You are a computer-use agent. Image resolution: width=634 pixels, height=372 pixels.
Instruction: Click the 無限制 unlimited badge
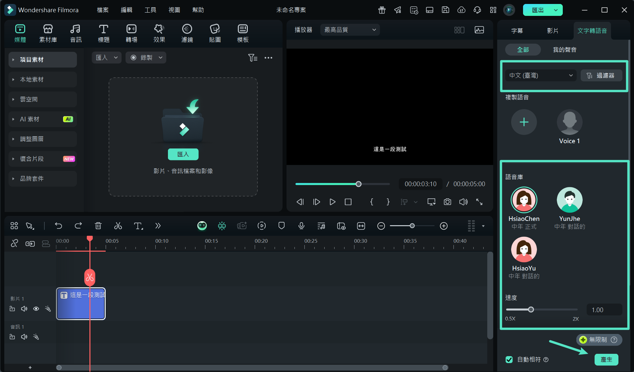coord(599,340)
